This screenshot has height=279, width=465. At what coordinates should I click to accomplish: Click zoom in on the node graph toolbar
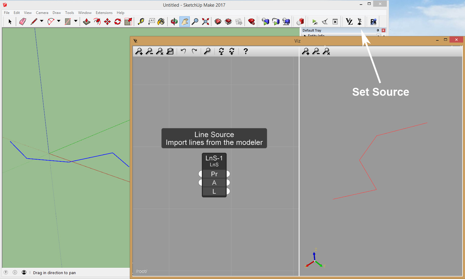coord(139,51)
